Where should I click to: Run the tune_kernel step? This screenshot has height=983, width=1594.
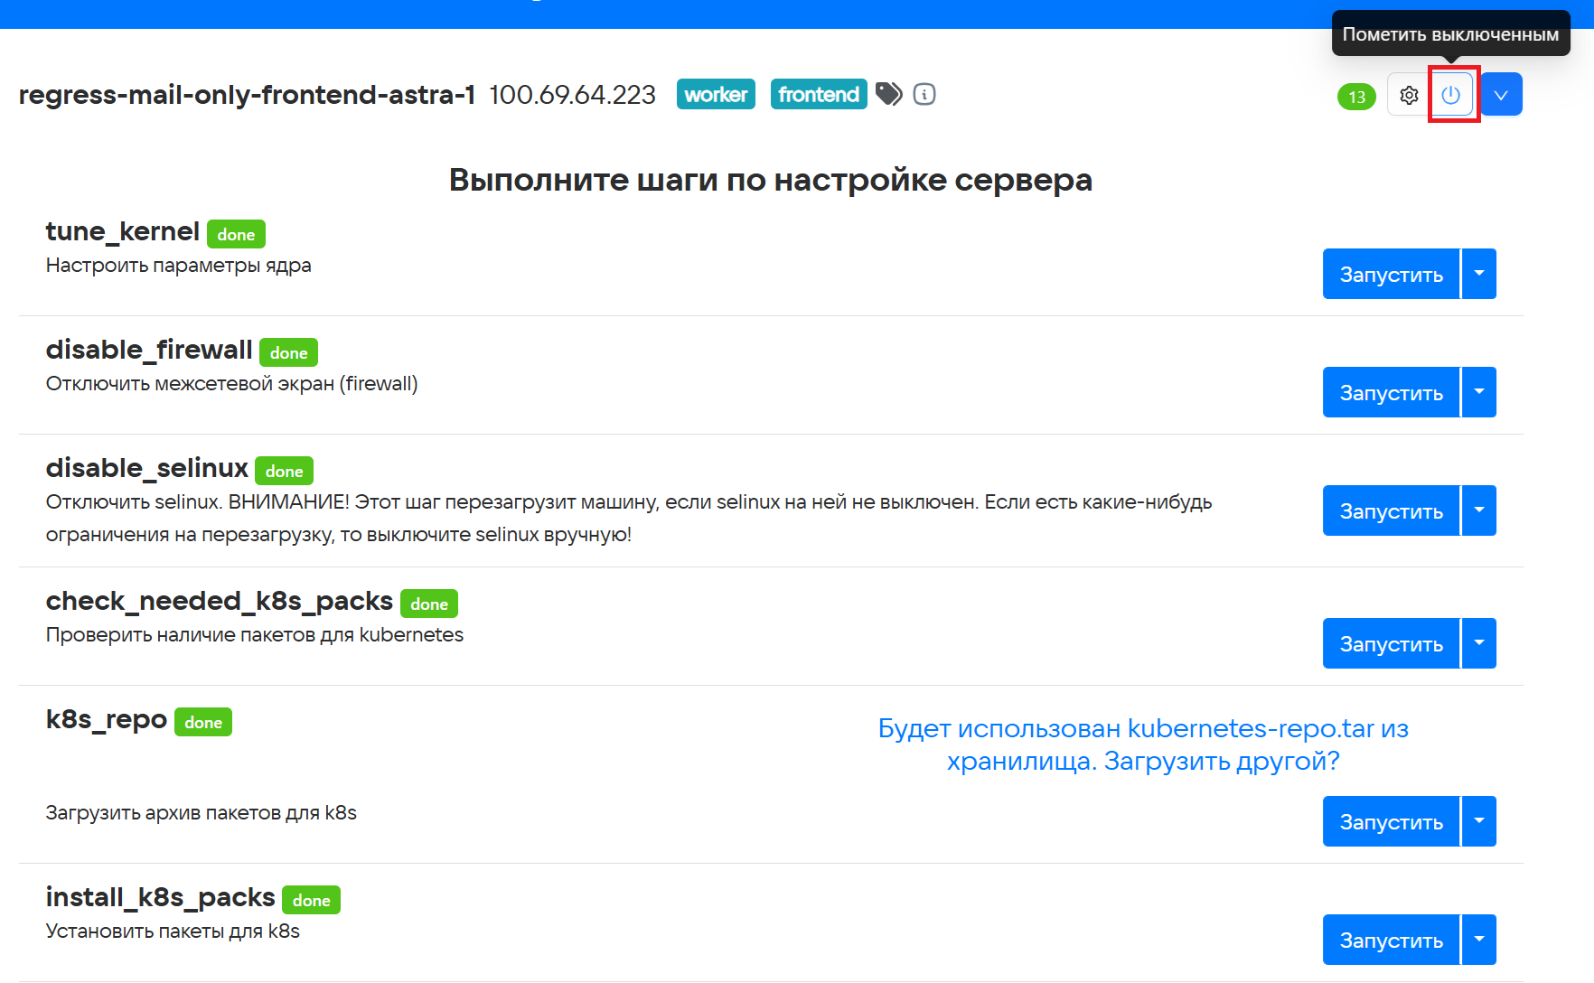1391,274
